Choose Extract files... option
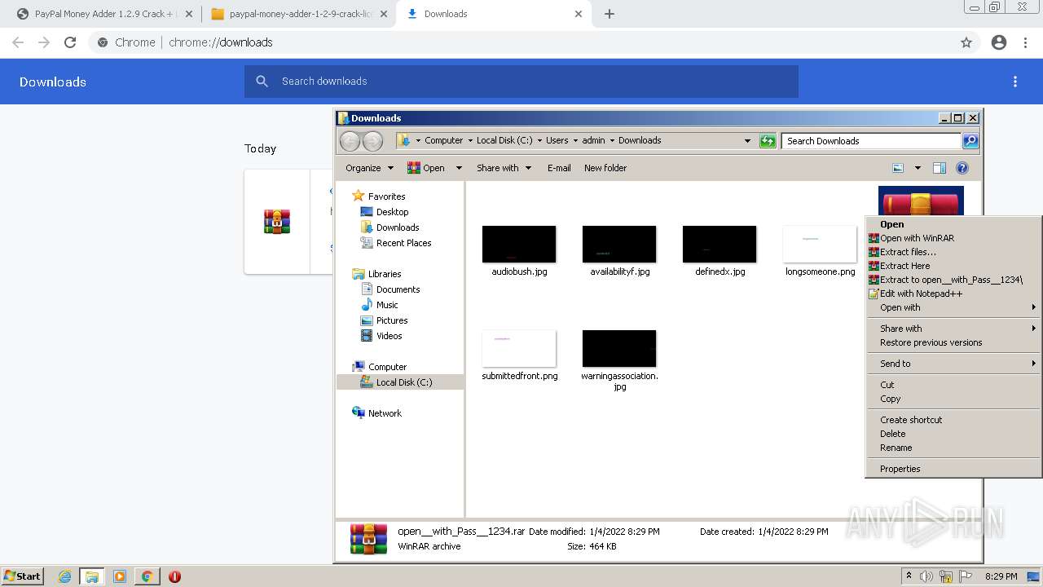Screen dimensions: 1043x587 [953, 252]
